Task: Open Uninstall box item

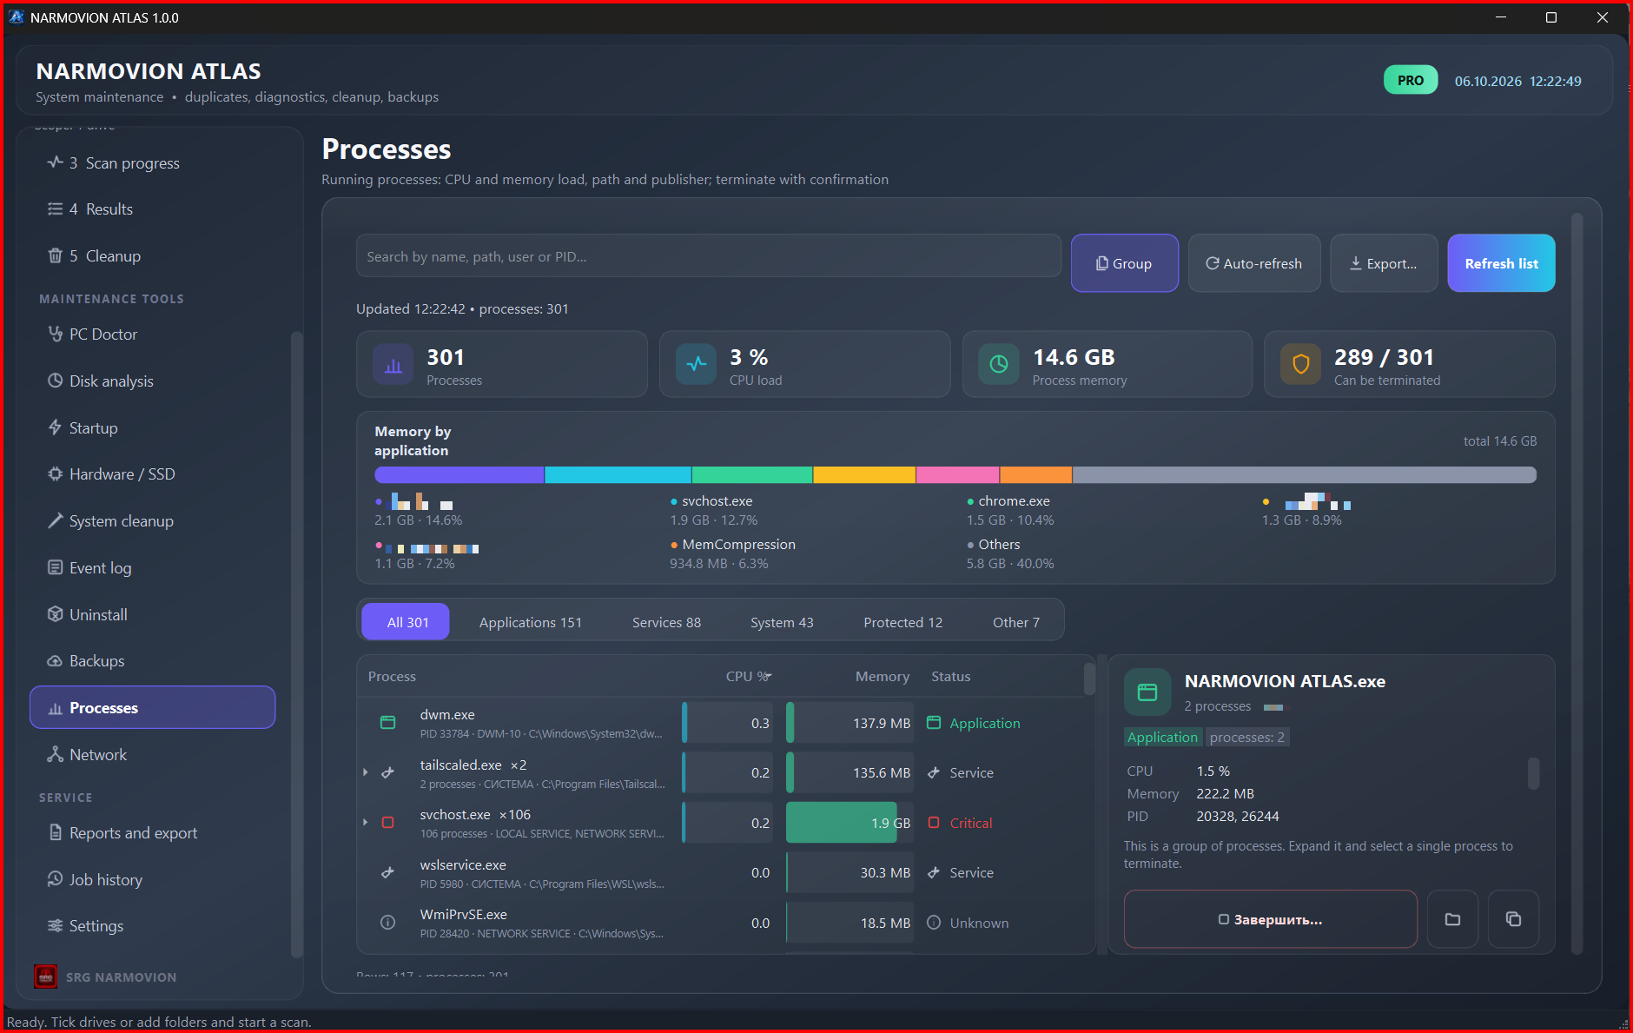Action: click(153, 614)
